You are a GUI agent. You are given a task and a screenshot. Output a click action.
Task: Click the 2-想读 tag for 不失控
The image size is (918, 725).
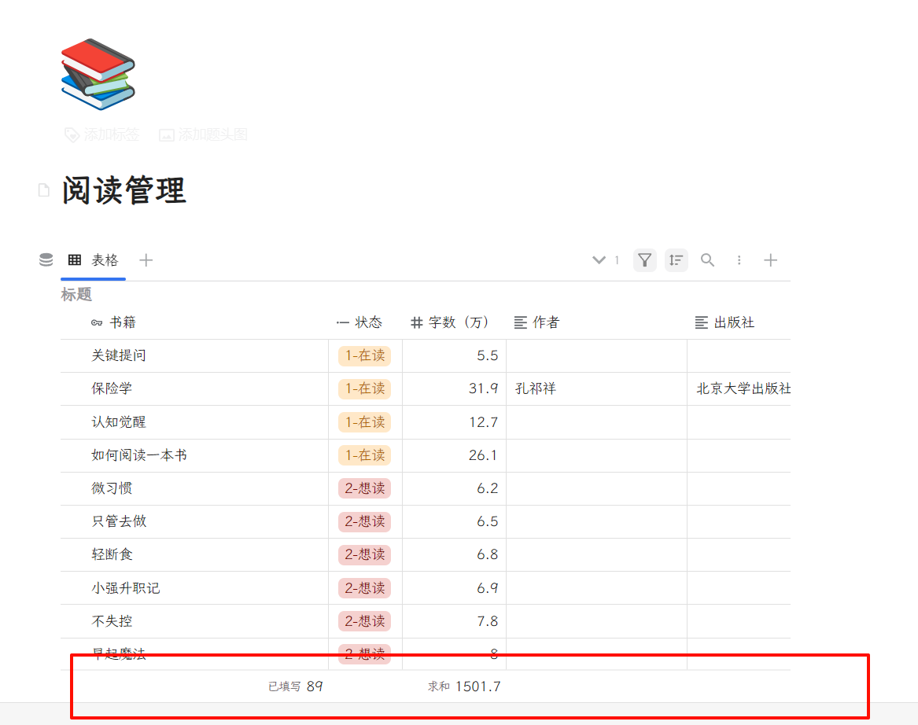(x=365, y=621)
